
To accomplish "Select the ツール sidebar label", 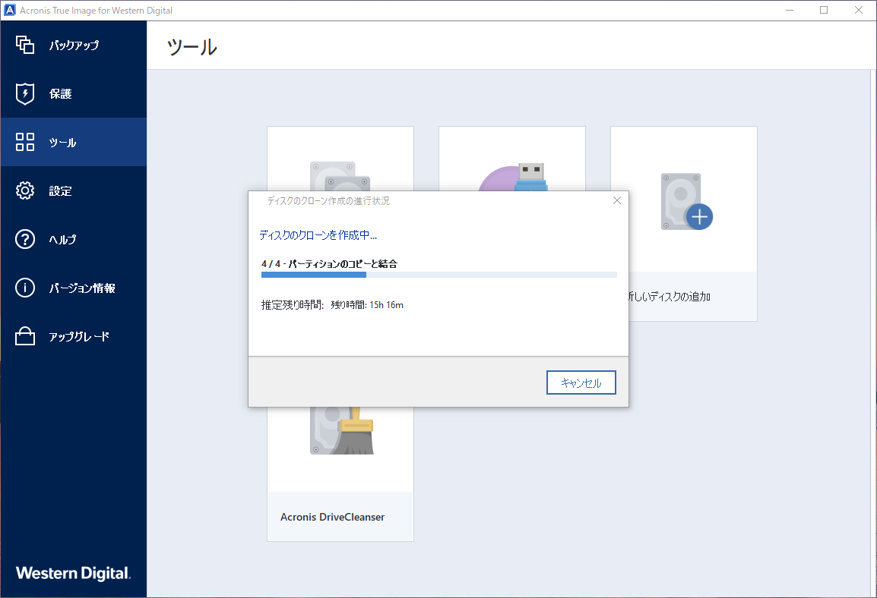I will [62, 143].
